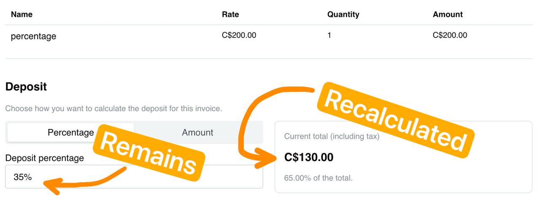Click the Amount column header
The width and height of the screenshot is (540, 207).
click(448, 14)
